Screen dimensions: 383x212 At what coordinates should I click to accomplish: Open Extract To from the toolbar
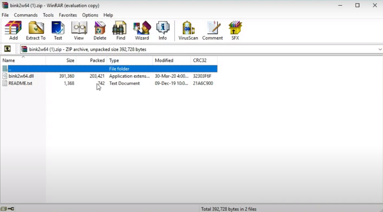(36, 31)
